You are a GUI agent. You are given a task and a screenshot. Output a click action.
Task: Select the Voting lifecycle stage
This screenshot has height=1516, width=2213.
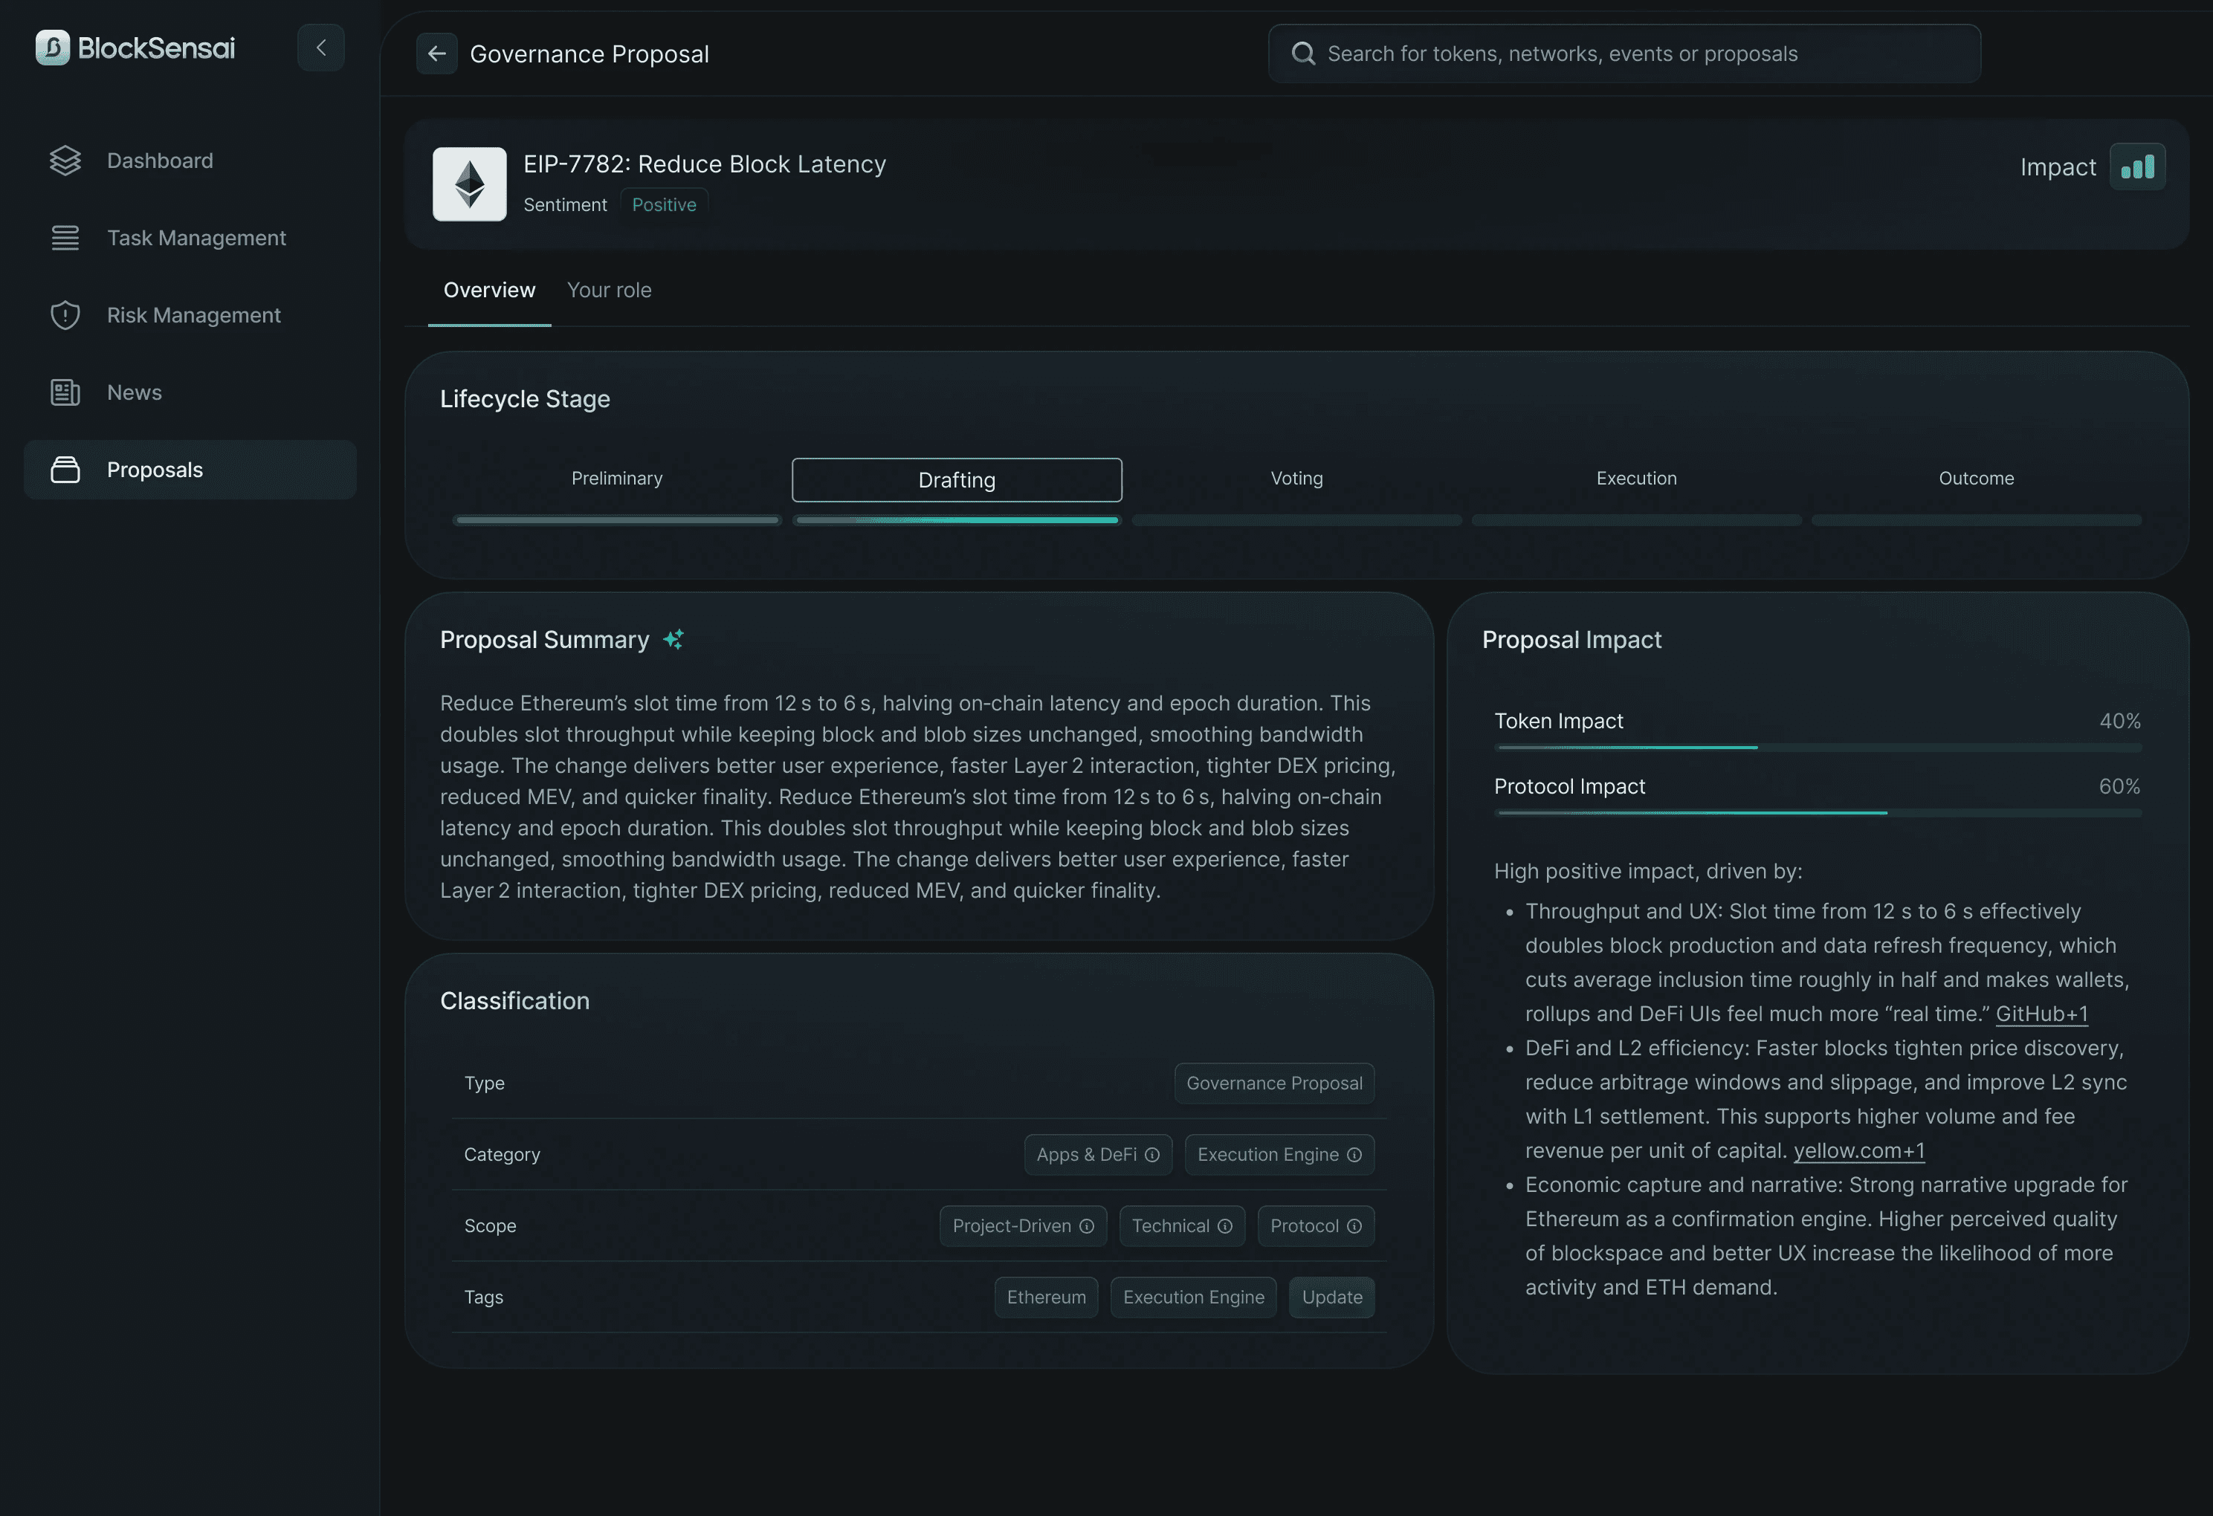click(x=1296, y=479)
